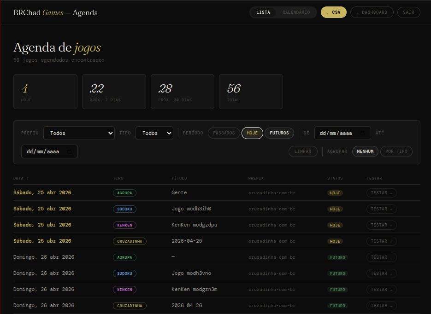This screenshot has width=431, height=314.
Task: Group the list by Por Tipo
Action: 396,151
